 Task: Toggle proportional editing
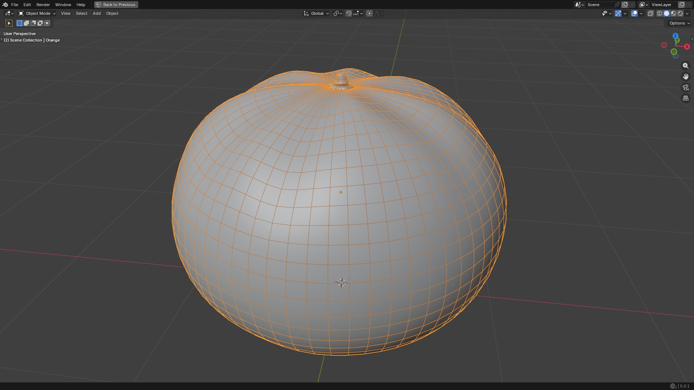369,13
